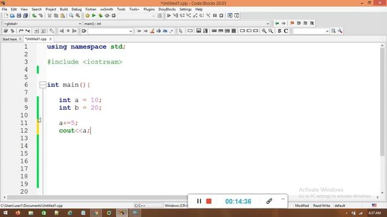Open the Debug menu
Screen dimensions: 387x217
[x=77, y=10]
